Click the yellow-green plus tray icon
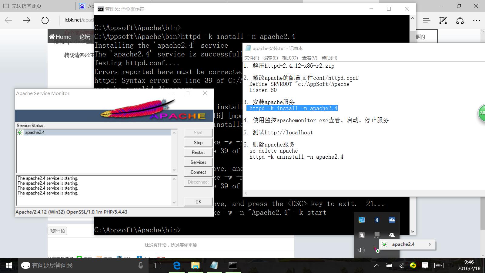 pyautogui.click(x=413, y=265)
